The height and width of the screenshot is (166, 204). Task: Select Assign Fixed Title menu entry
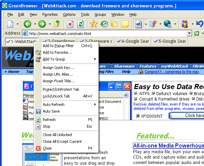[x=66, y=81]
